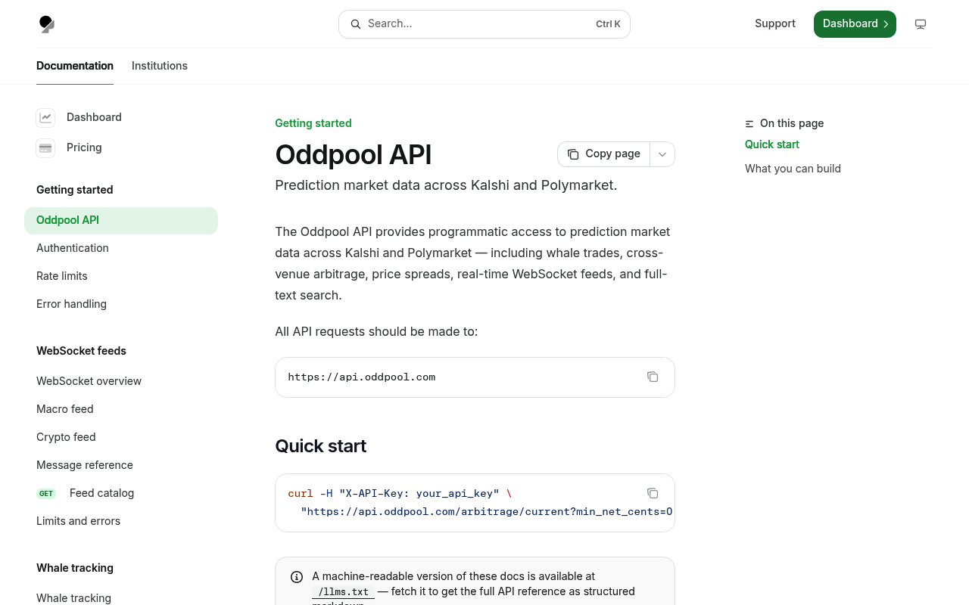Expand the Copy page dropdown arrow

(x=662, y=154)
